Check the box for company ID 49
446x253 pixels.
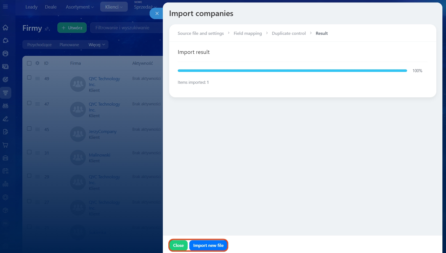tap(29, 78)
